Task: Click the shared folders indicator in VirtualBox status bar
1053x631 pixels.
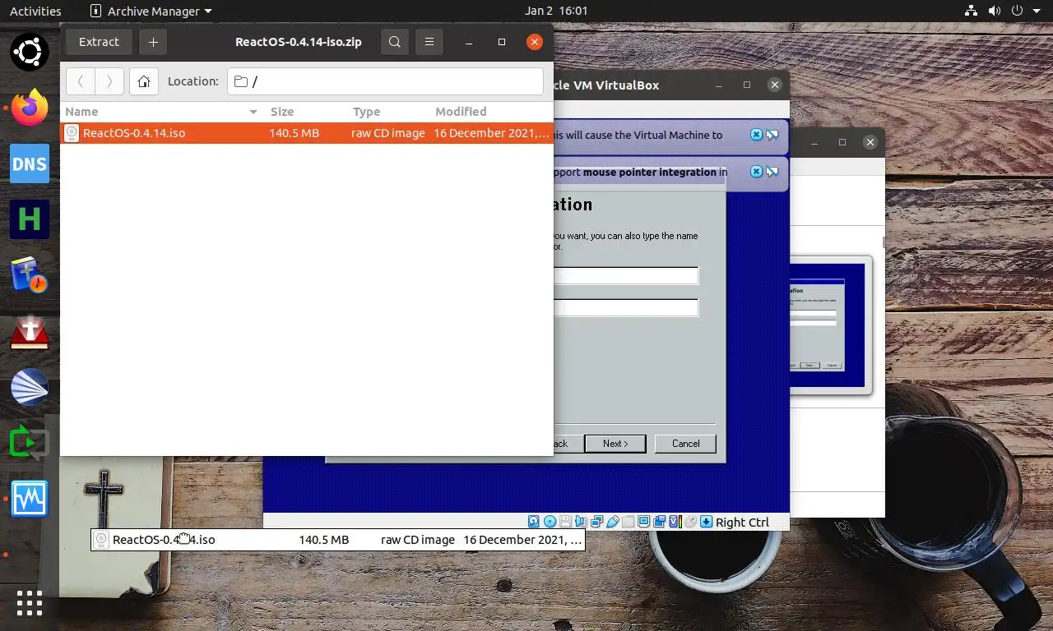Action: pyautogui.click(x=628, y=522)
